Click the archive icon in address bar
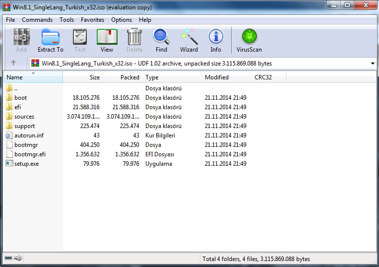 click(35, 63)
